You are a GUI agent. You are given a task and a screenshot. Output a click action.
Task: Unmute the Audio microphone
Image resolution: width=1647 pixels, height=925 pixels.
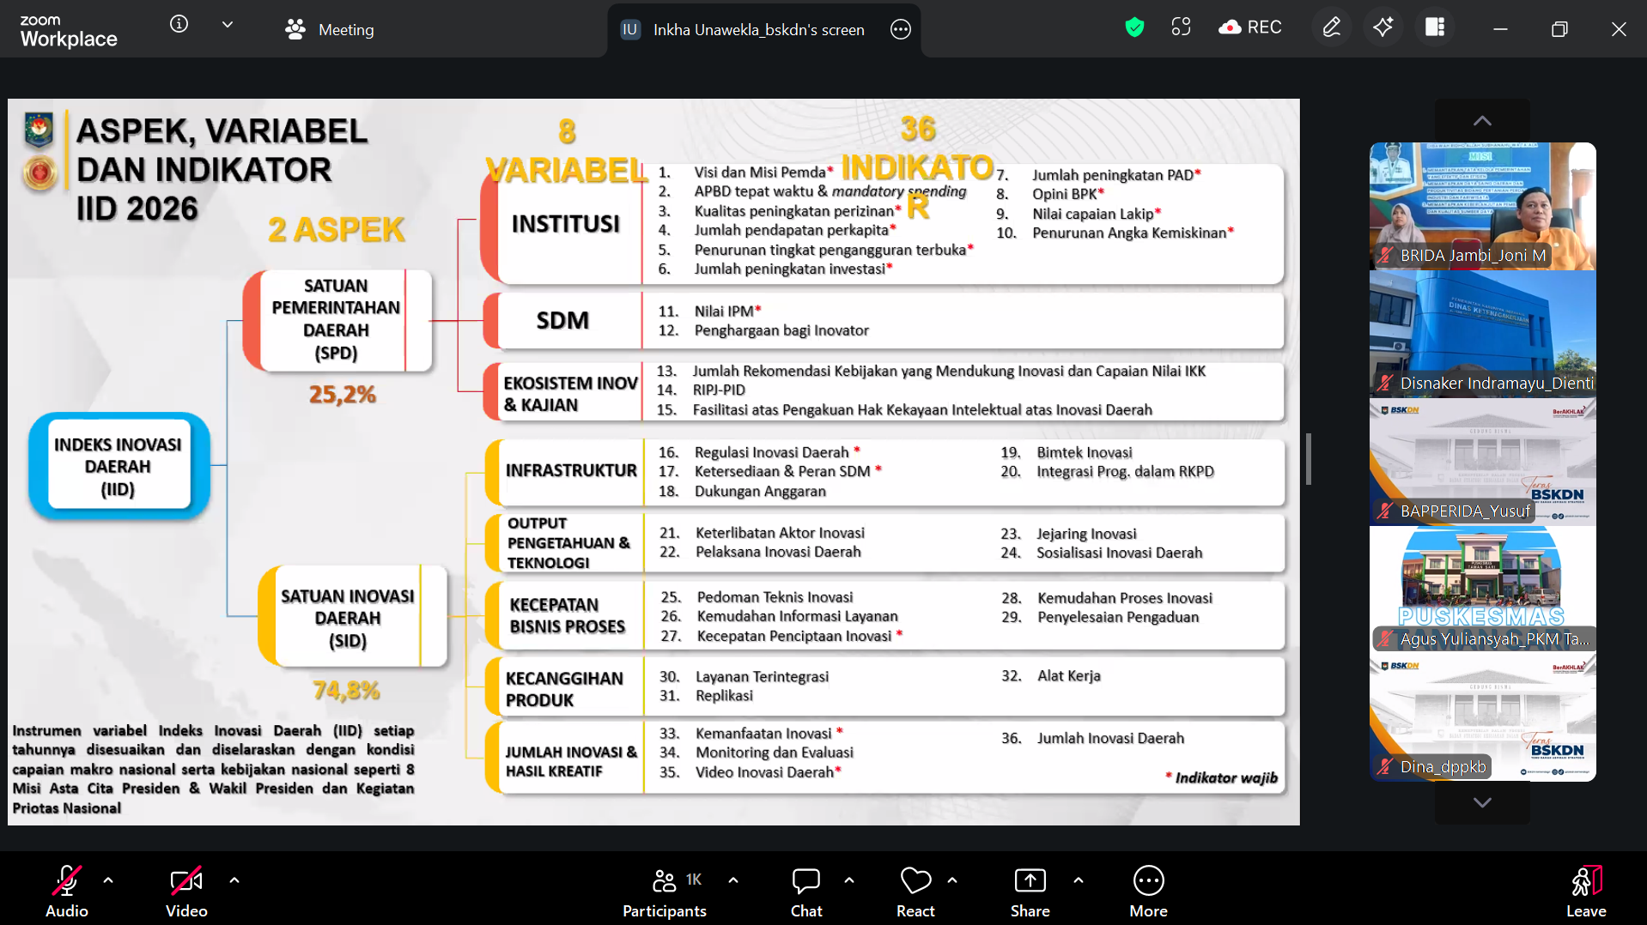click(66, 892)
